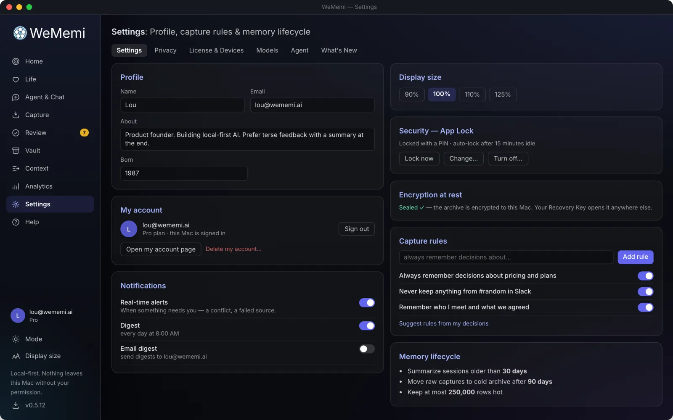
Task: Click the Settings gear icon in sidebar
Action: click(x=16, y=204)
